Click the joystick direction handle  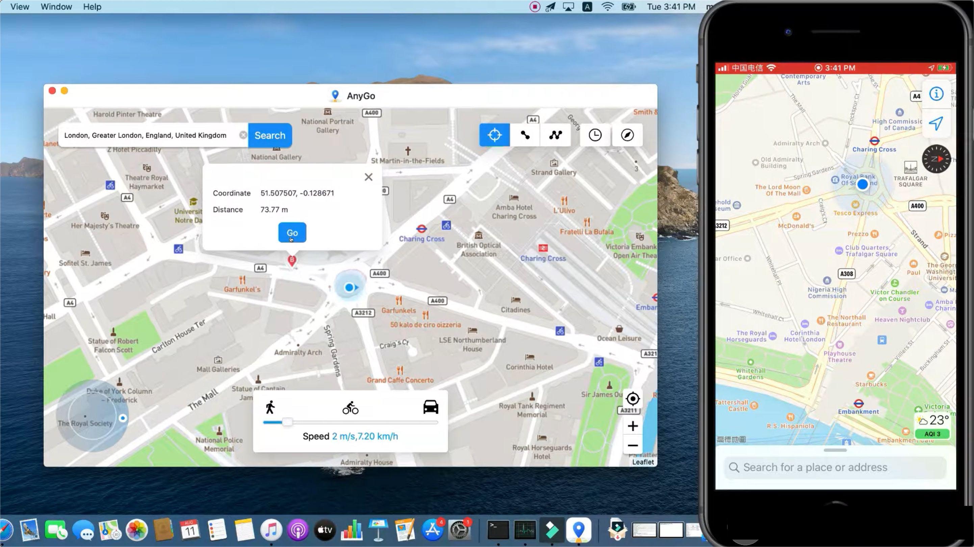click(x=123, y=418)
